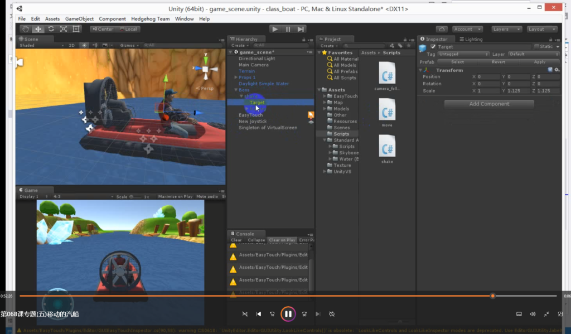The height and width of the screenshot is (334, 571).
Task: Seek on the video progress bar
Action: [x=288, y=296]
